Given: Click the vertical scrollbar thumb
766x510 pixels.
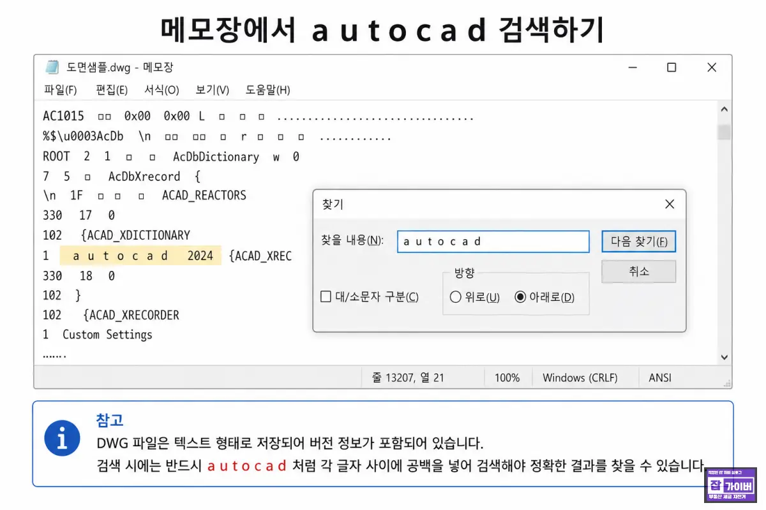Looking at the screenshot, I should [724, 132].
